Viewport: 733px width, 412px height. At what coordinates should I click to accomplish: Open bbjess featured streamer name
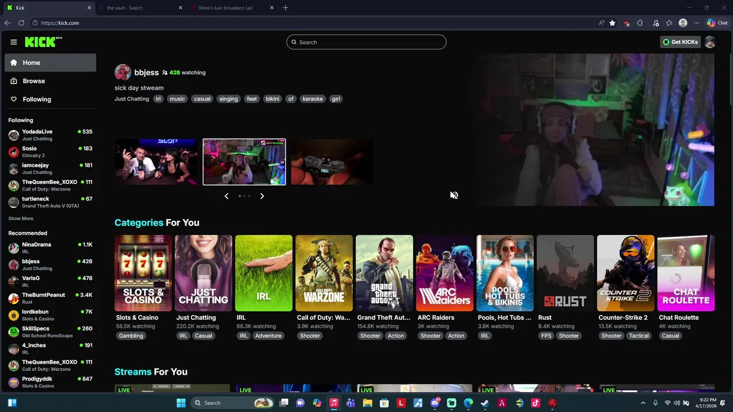pos(146,73)
